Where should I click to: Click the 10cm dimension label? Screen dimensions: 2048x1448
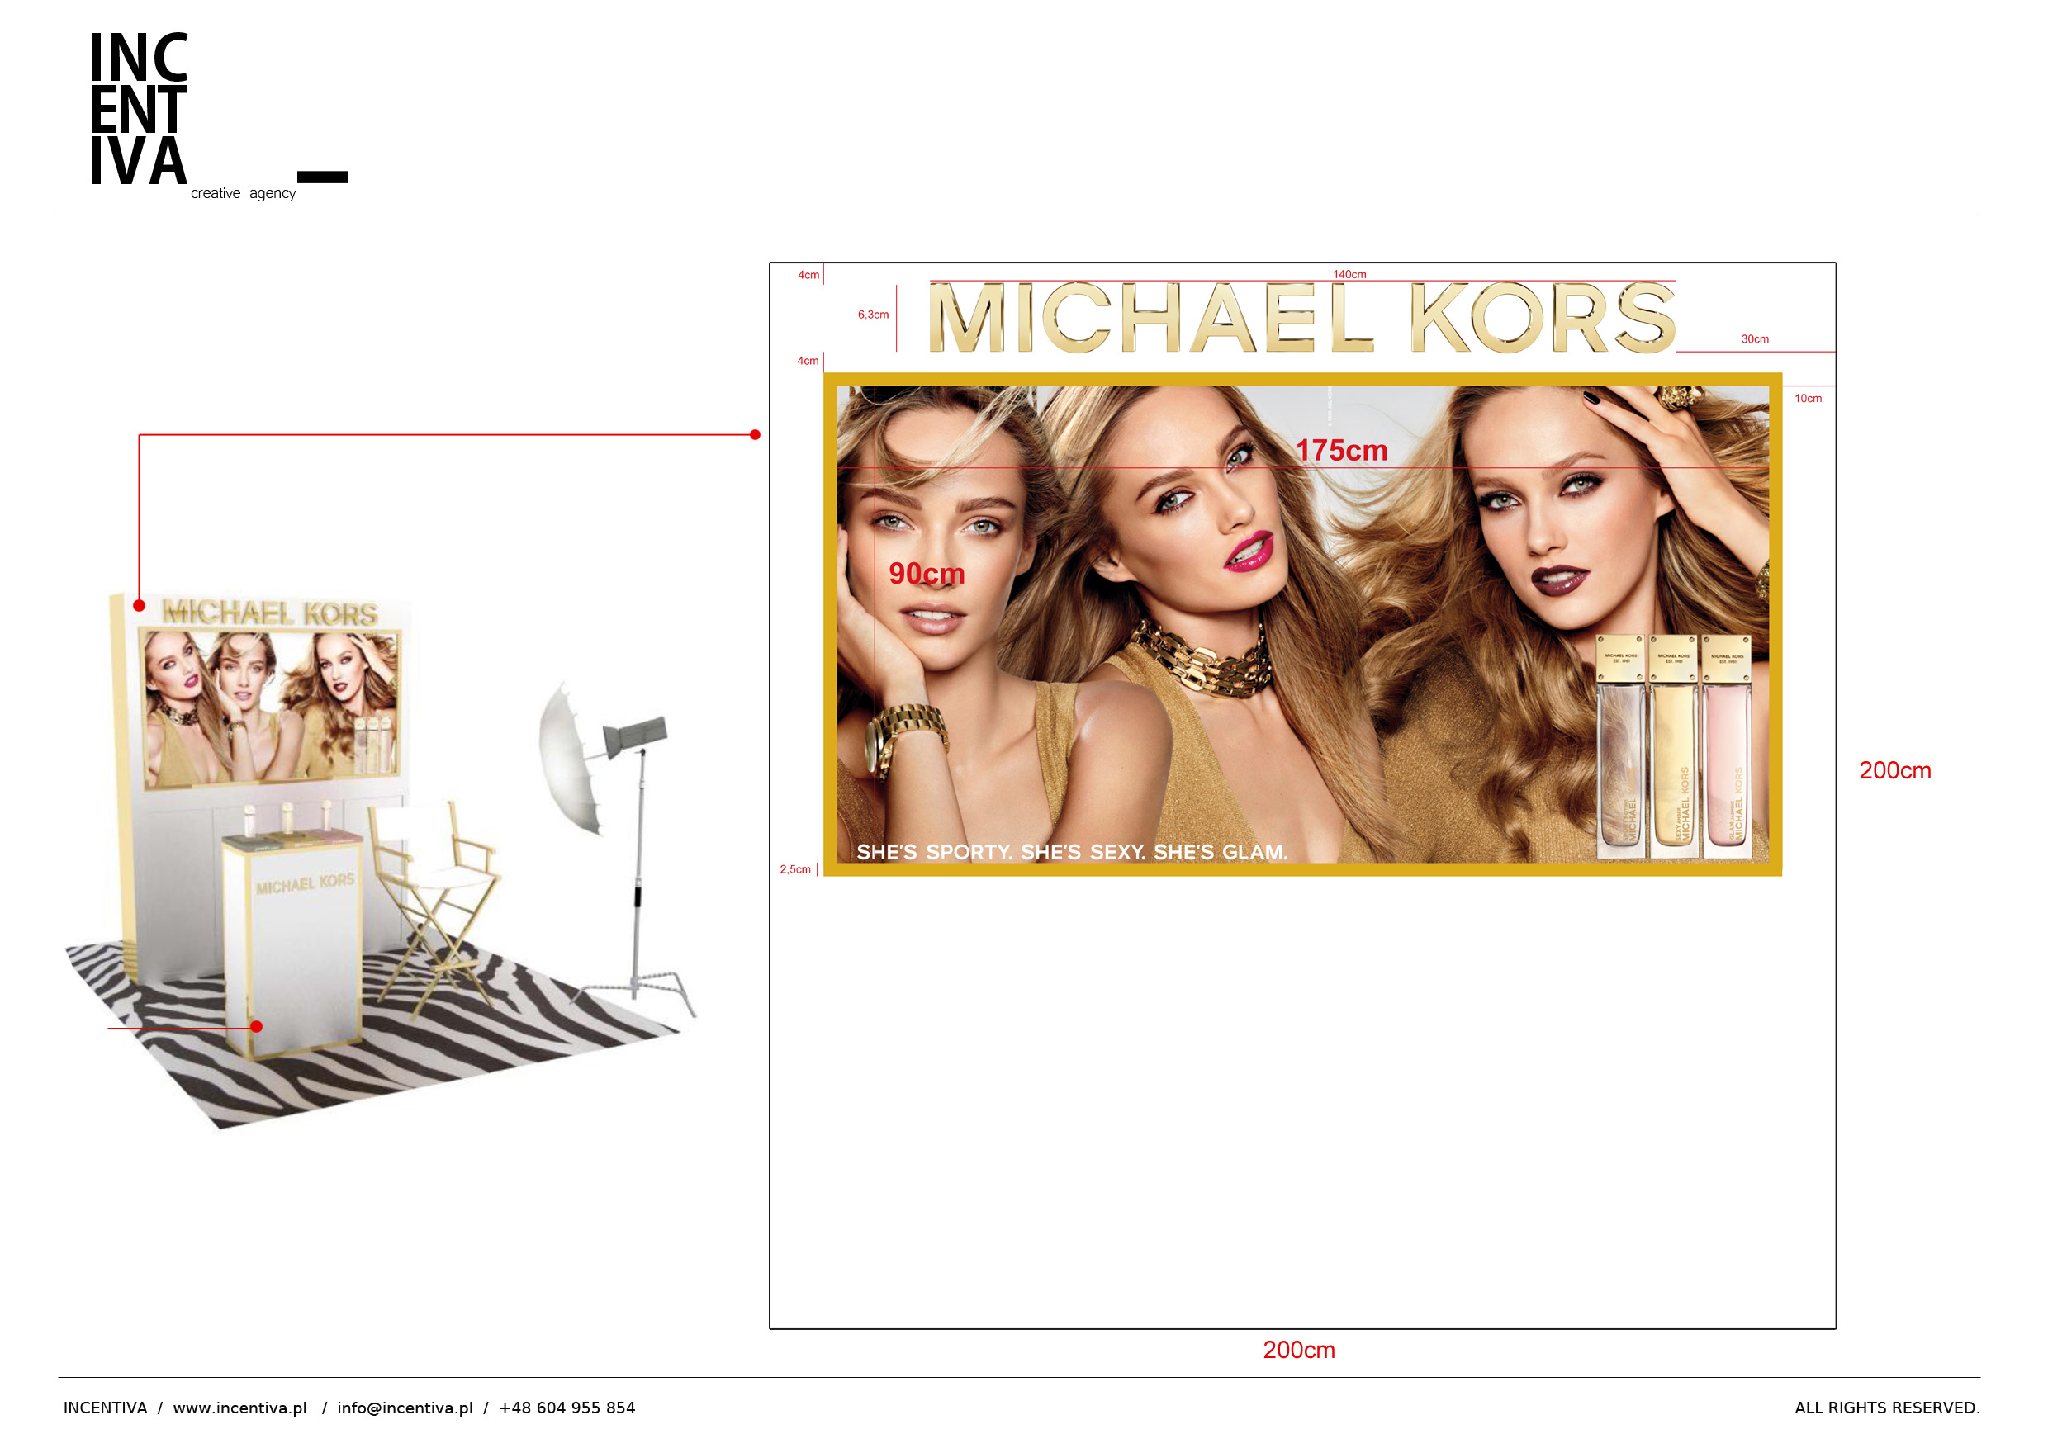pyautogui.click(x=1808, y=399)
